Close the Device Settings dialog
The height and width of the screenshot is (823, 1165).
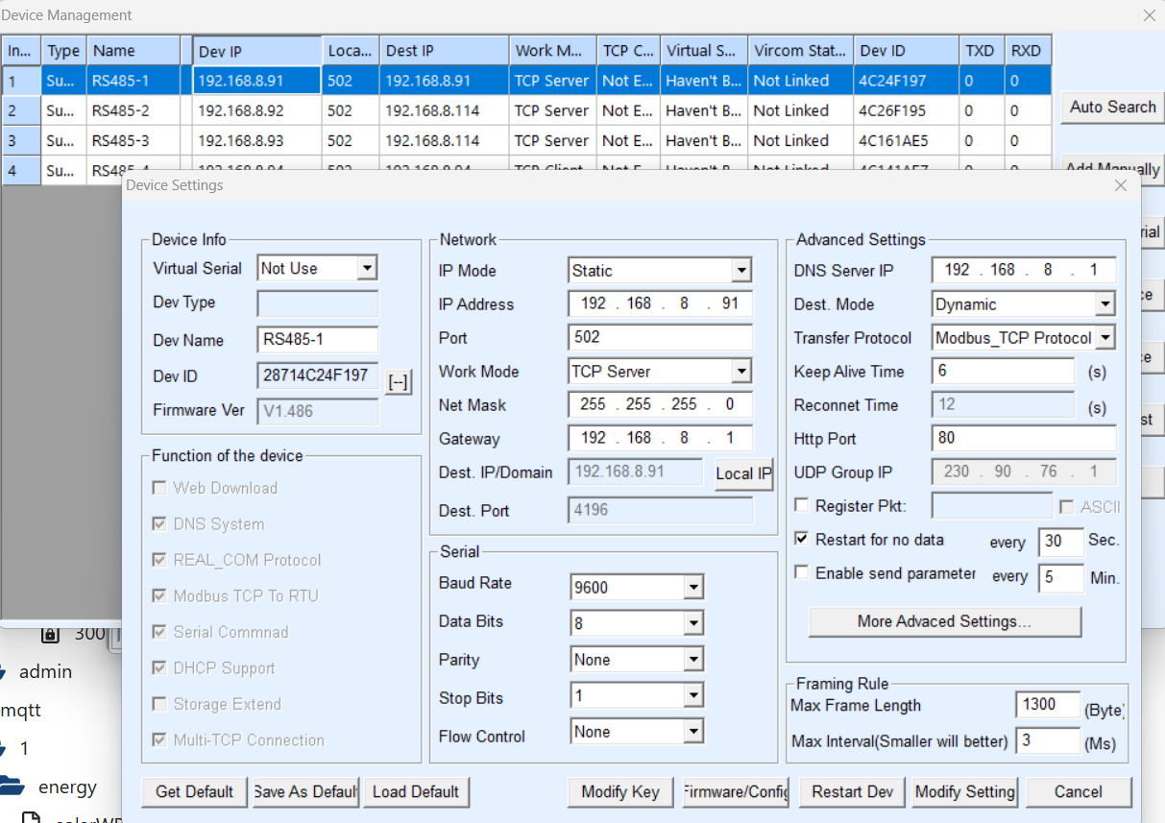pos(1121,185)
